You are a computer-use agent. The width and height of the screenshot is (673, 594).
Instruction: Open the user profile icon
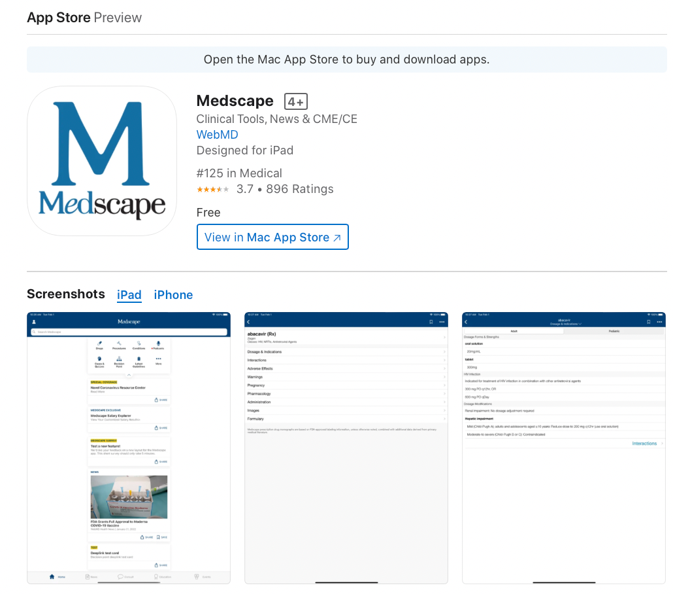click(33, 322)
